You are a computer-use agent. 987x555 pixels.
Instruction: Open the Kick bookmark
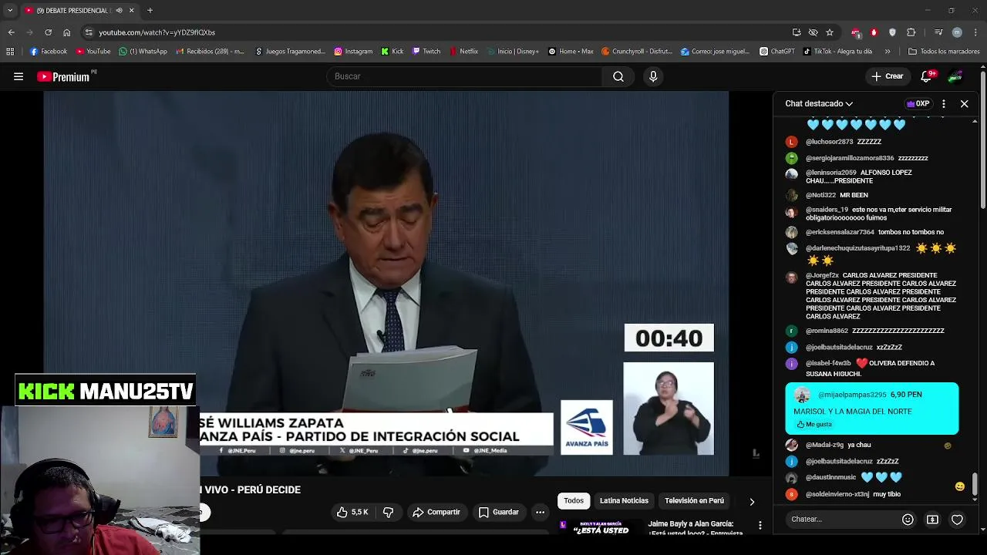click(x=392, y=52)
